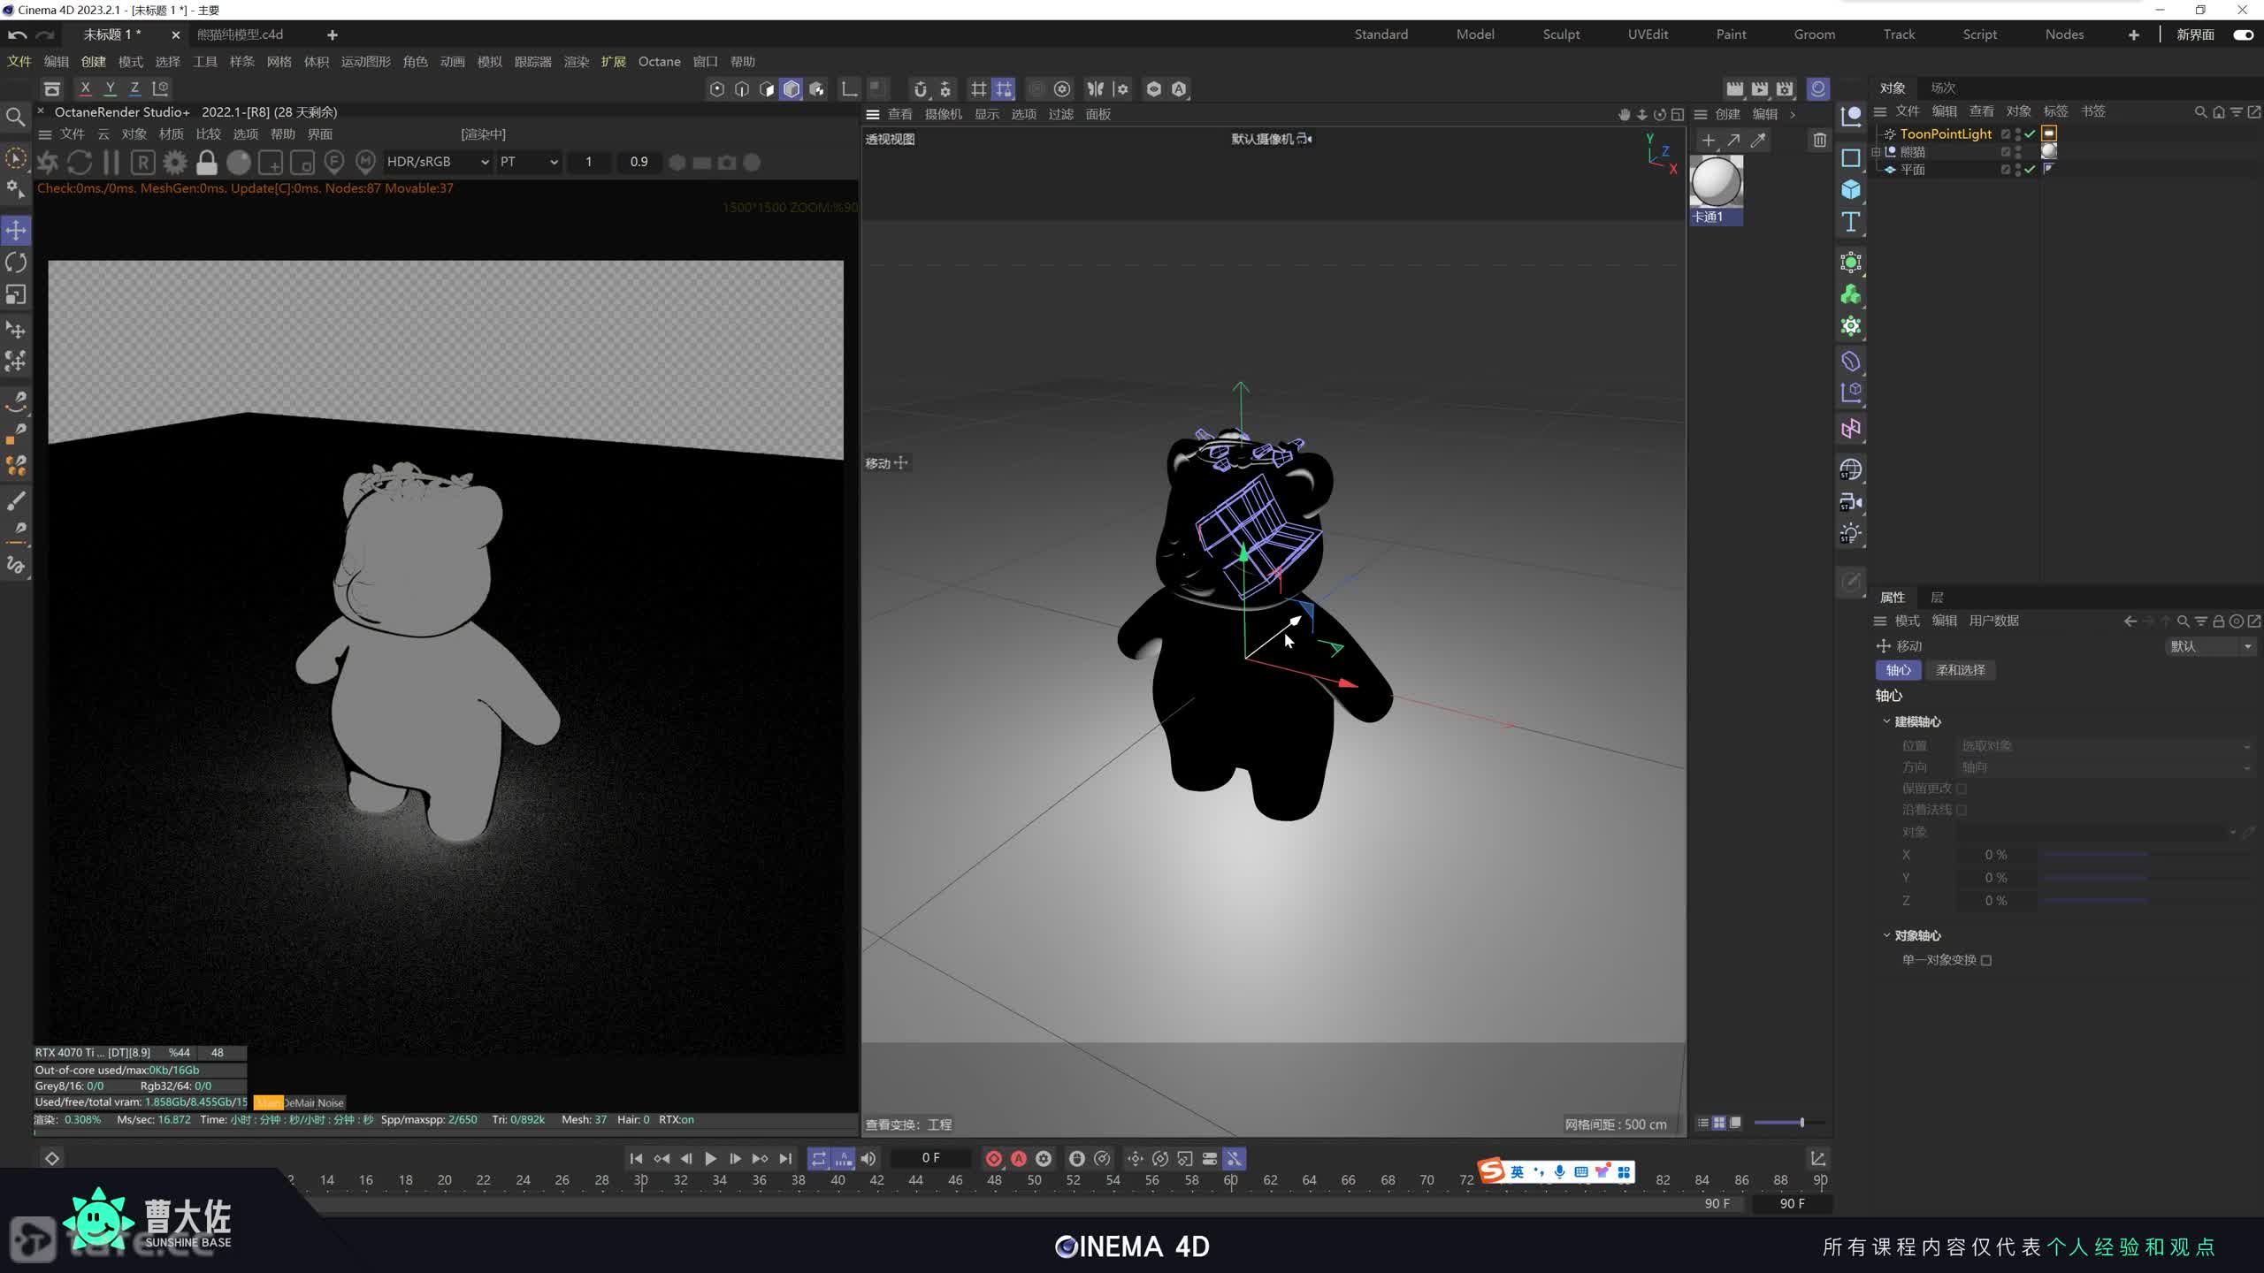
Task: Toggle the 新界面 switch at top right
Action: (2242, 34)
